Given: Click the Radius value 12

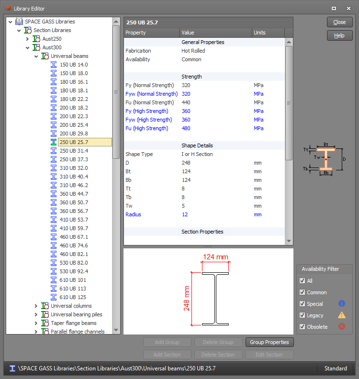Looking at the screenshot, I should 185,215.
